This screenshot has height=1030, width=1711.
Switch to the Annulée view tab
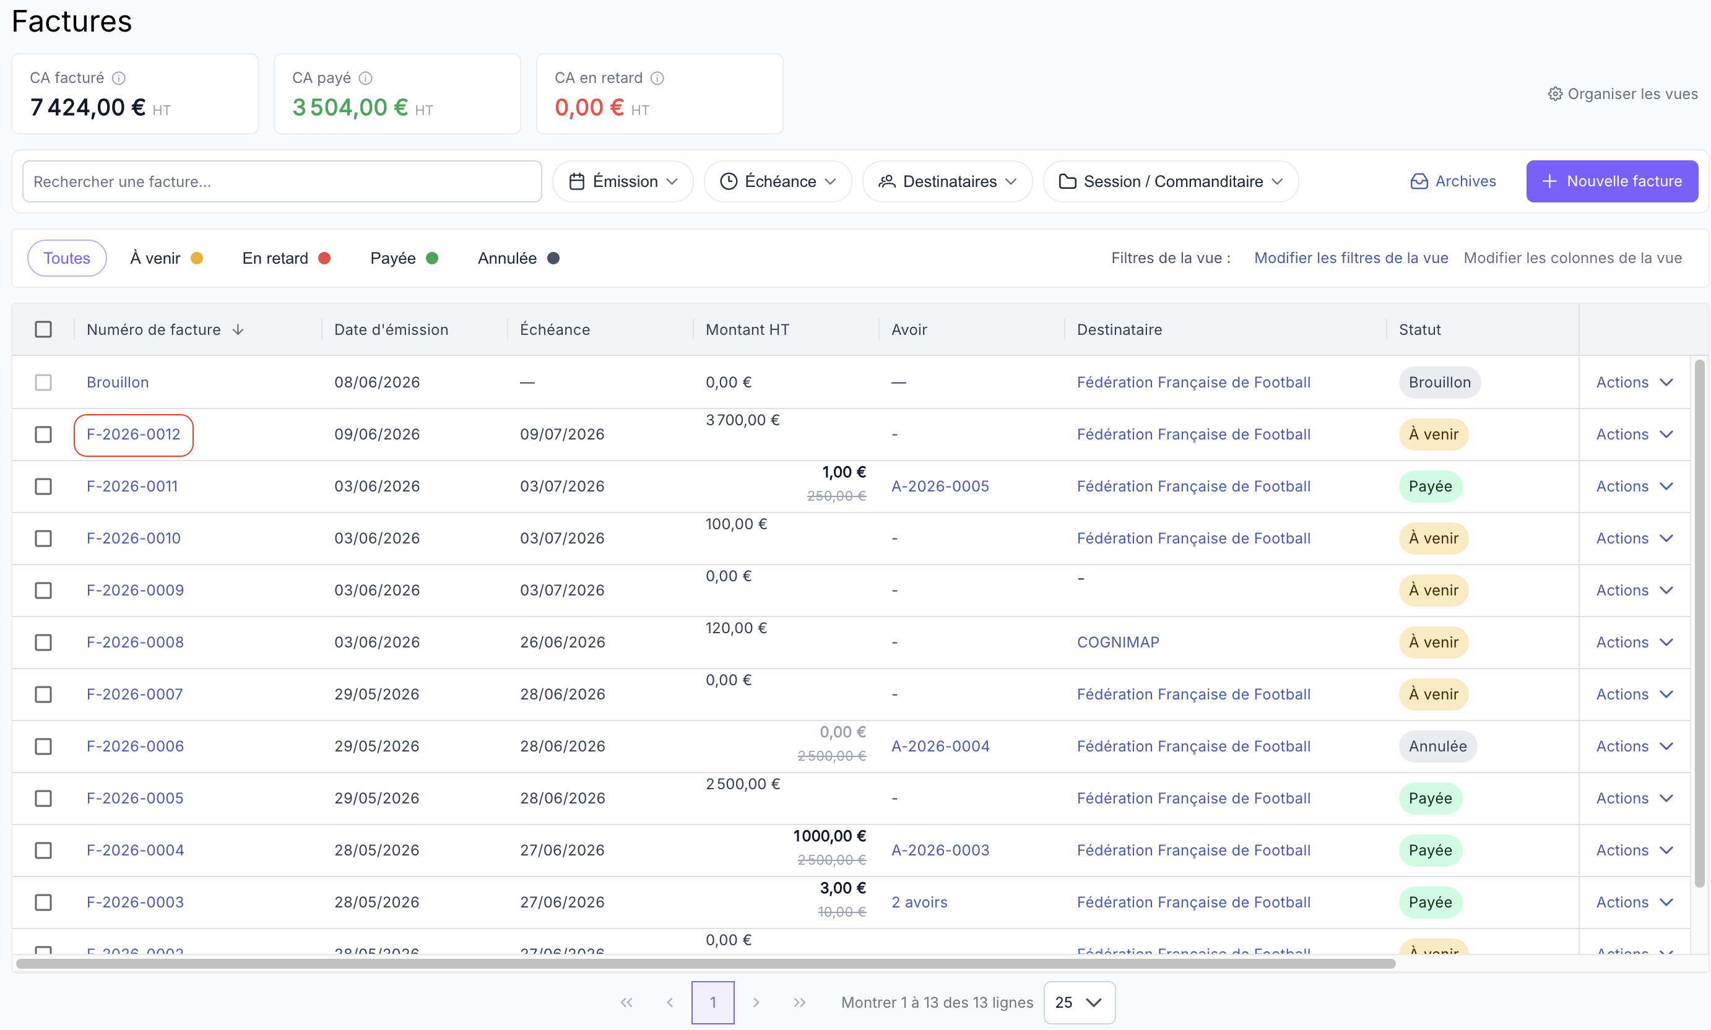point(519,258)
